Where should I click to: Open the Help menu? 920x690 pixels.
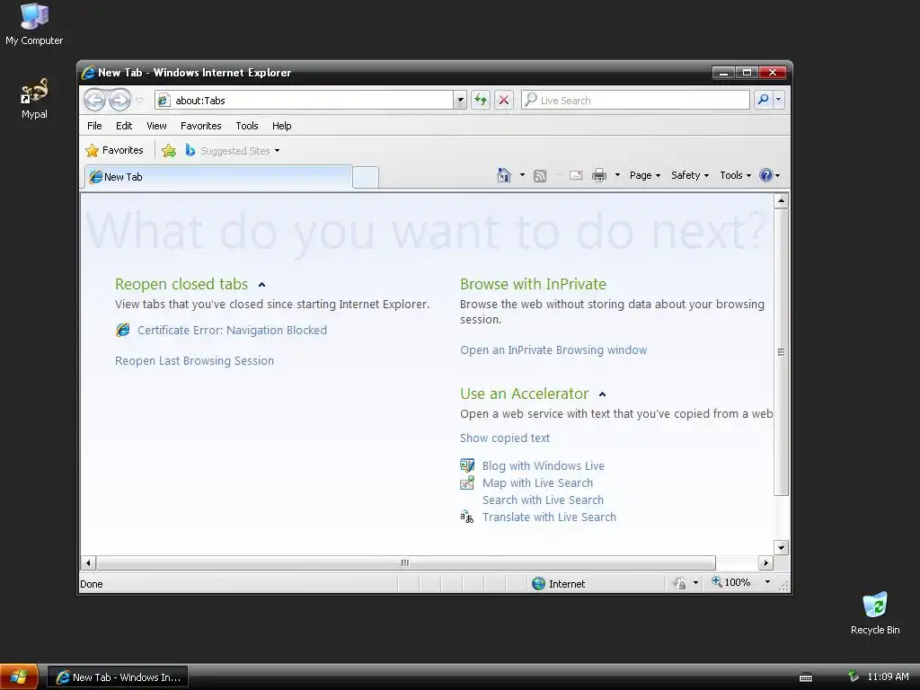pyautogui.click(x=281, y=126)
